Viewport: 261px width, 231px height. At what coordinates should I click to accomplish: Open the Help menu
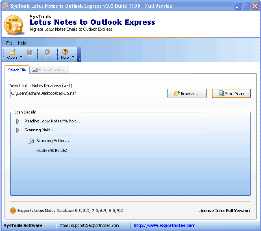click(22, 43)
